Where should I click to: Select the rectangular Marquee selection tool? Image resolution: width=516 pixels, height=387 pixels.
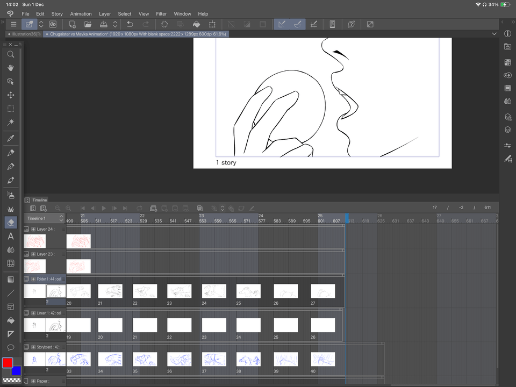pyautogui.click(x=11, y=109)
